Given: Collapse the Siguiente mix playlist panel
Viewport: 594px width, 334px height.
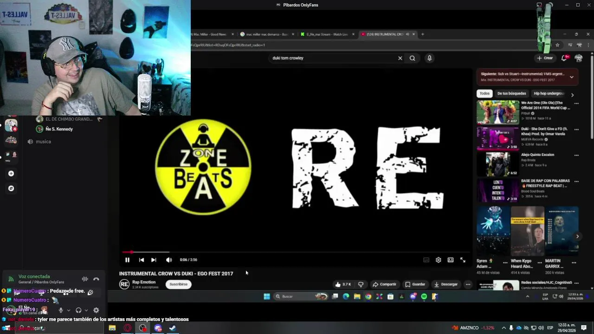Looking at the screenshot, I should [x=571, y=77].
